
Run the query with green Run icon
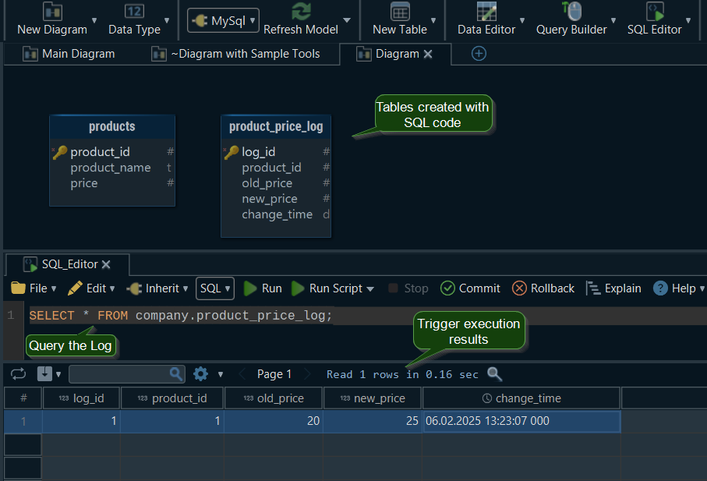click(x=249, y=288)
